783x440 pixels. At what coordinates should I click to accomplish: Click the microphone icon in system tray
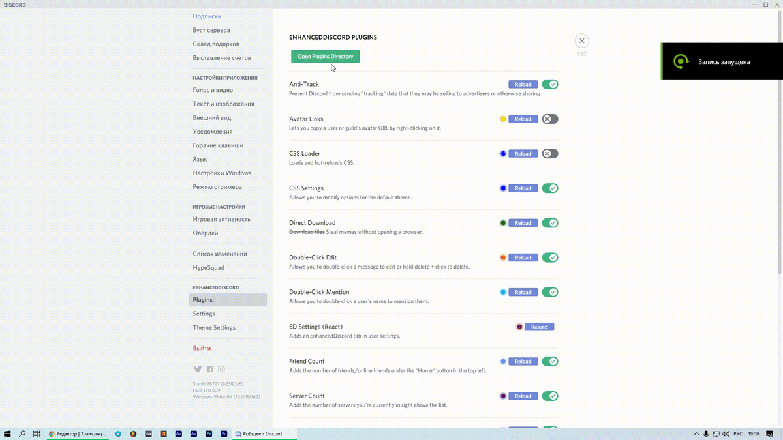point(705,433)
